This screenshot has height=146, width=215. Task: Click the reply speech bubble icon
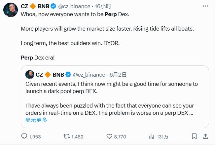24,136
